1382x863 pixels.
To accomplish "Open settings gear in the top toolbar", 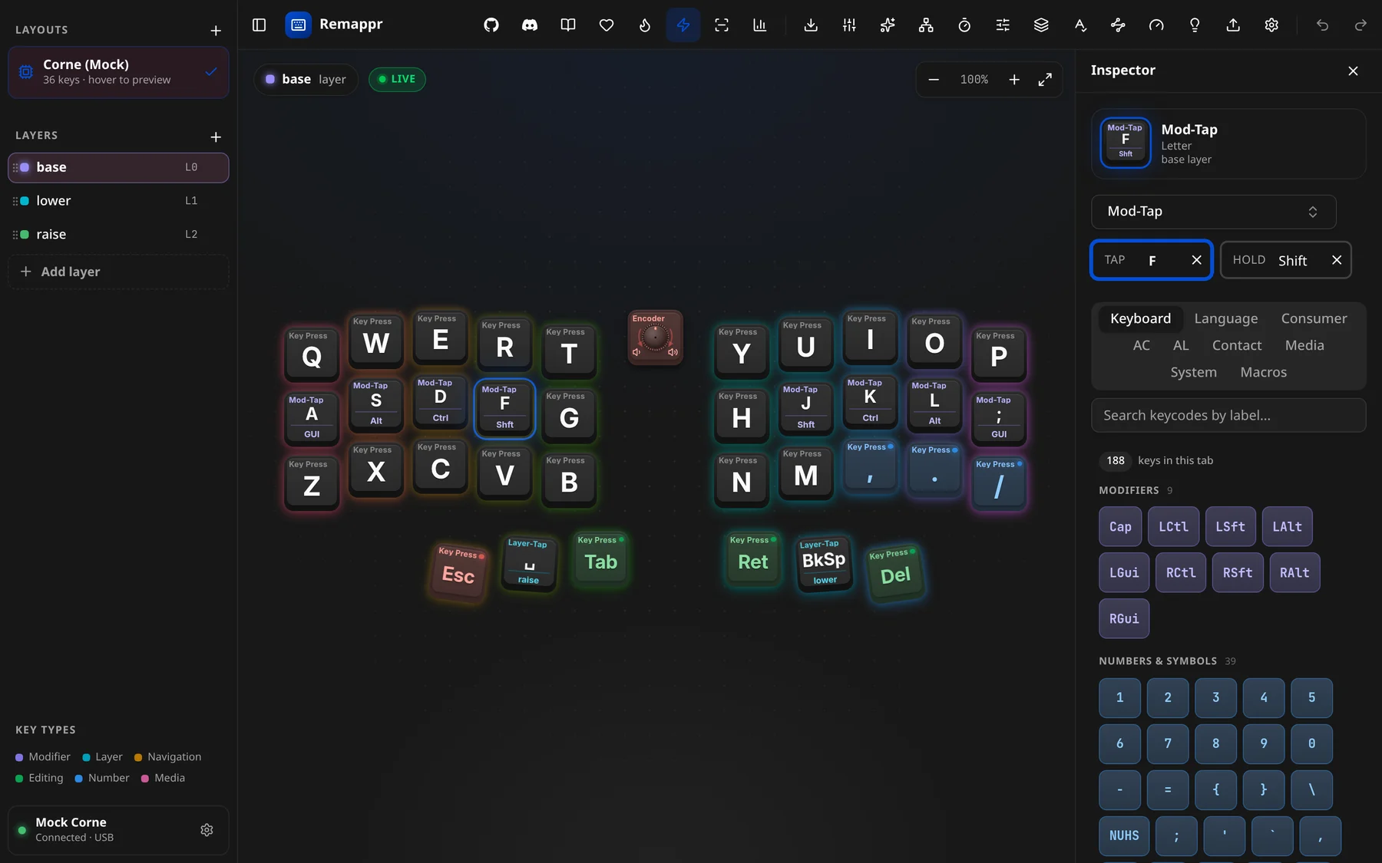I will click(x=1271, y=25).
